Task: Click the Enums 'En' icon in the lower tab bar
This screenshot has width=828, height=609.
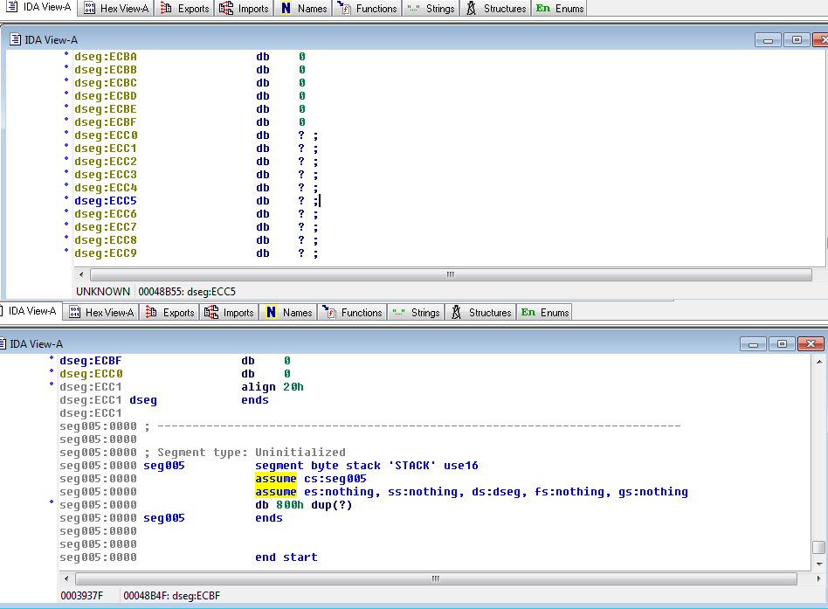Action: (528, 312)
